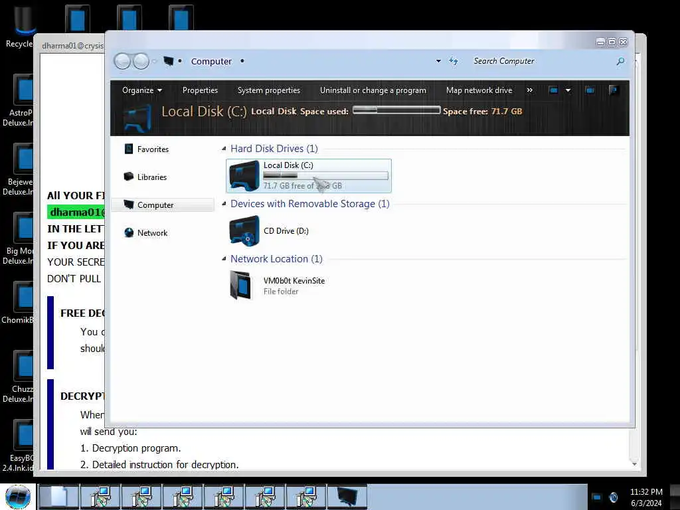Collapse the Devices with Removable Storage group
Viewport: 680px width, 510px height.
(x=224, y=204)
